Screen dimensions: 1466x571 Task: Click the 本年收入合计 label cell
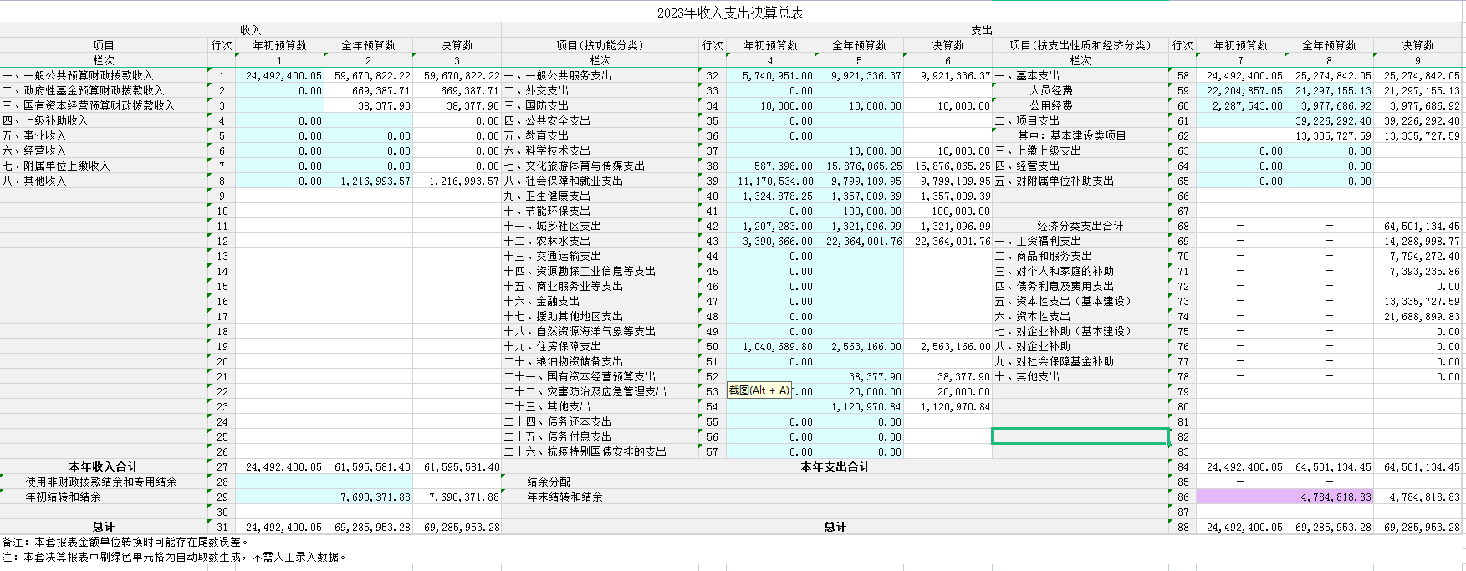[x=104, y=466]
